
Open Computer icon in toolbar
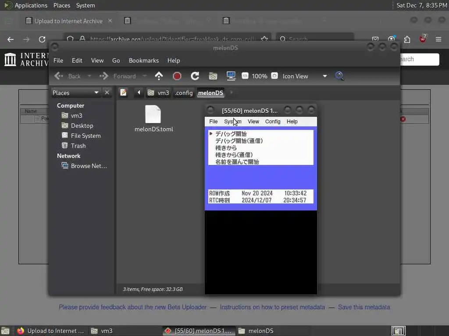tap(231, 76)
